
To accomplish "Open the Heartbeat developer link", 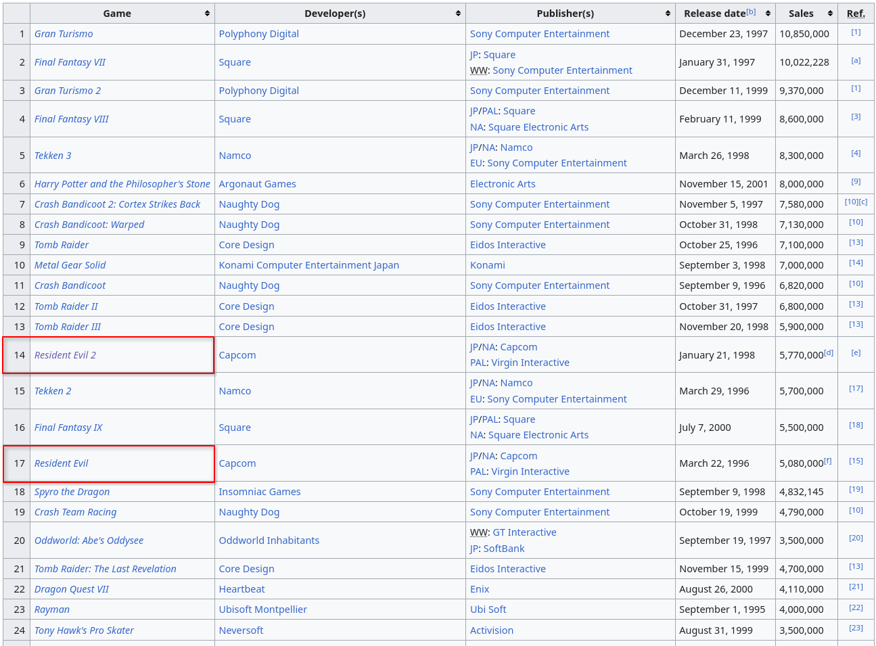I will pyautogui.click(x=241, y=589).
